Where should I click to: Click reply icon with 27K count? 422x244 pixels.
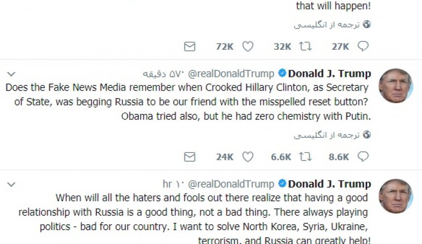click(363, 47)
